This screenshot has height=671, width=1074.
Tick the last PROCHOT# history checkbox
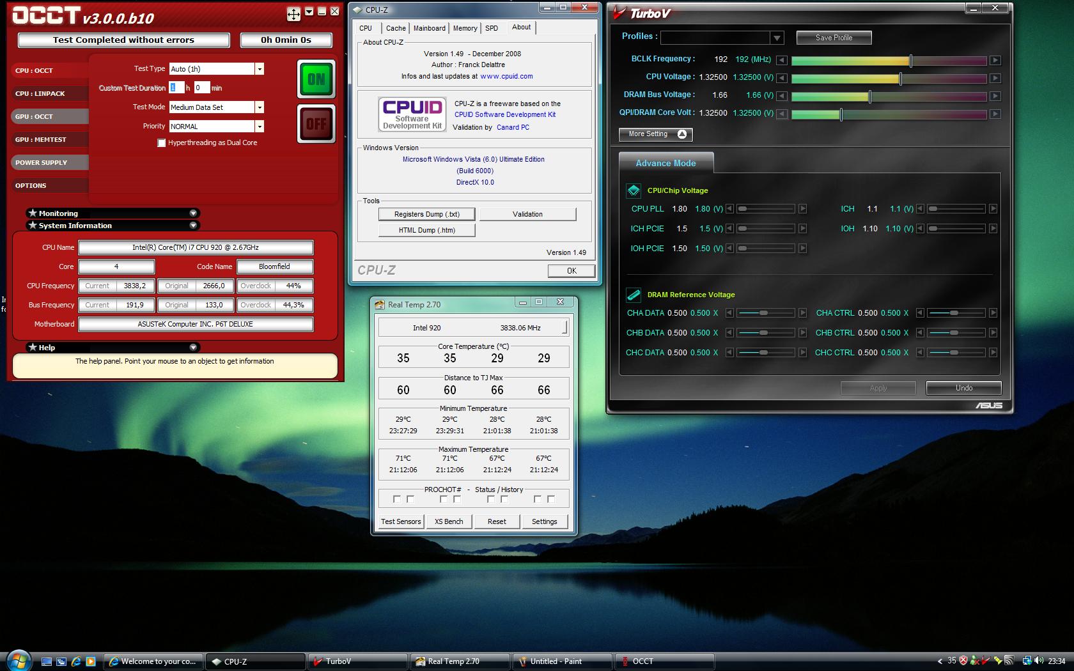point(551,499)
